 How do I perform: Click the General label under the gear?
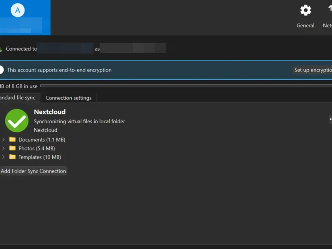pos(305,25)
